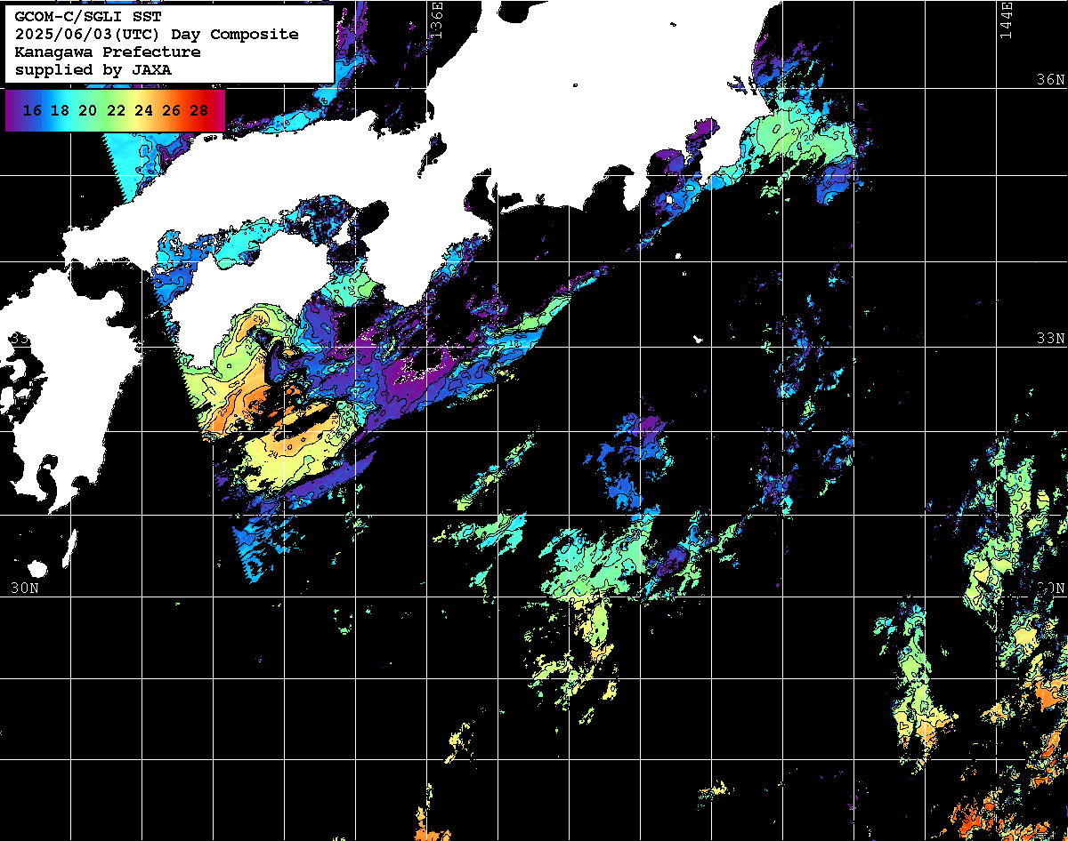
Task: Click the "36N" latitude label
Action: (1050, 79)
